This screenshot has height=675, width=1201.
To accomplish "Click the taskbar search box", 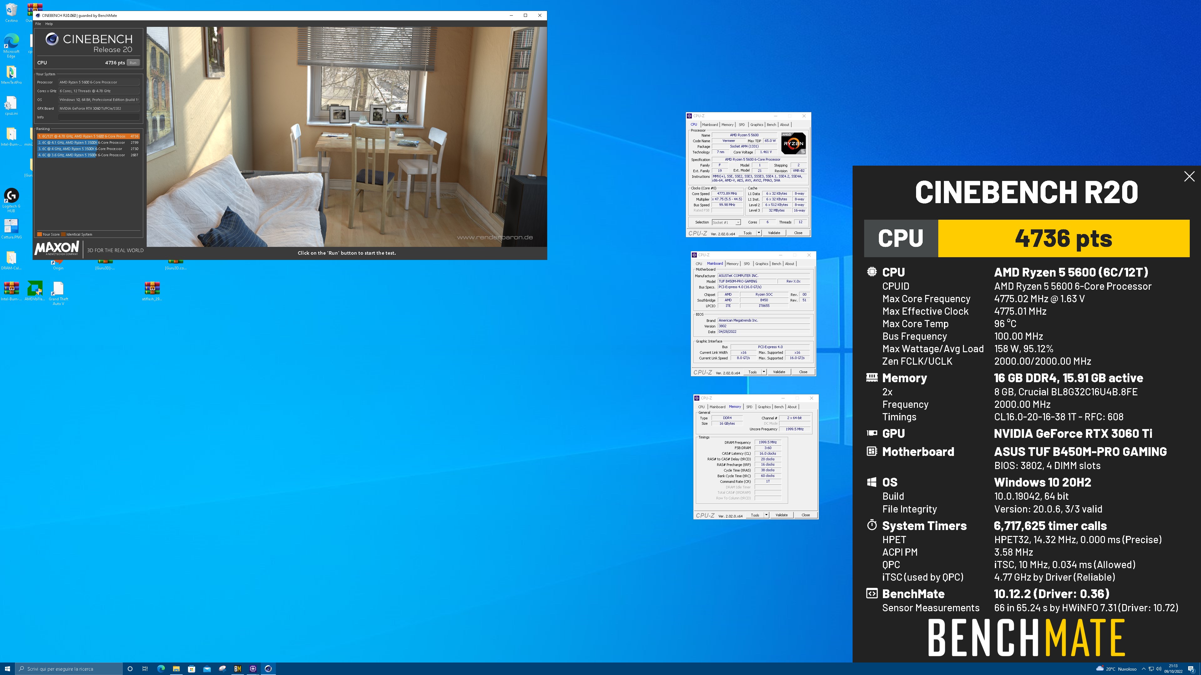I will click(x=68, y=668).
